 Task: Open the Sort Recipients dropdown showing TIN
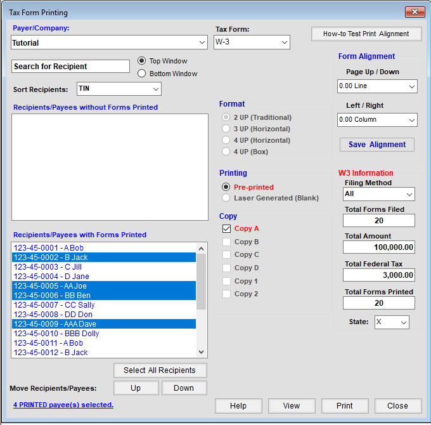point(119,89)
